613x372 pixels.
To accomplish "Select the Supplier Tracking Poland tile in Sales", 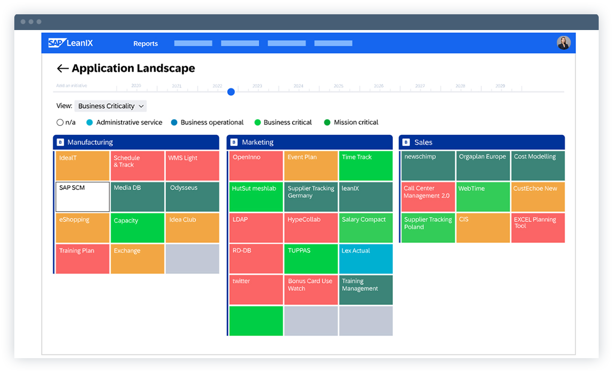I will (x=428, y=227).
